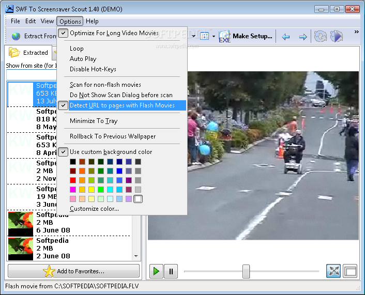Click the playback position slider handle
The width and height of the screenshot is (365, 295).
coord(246,271)
